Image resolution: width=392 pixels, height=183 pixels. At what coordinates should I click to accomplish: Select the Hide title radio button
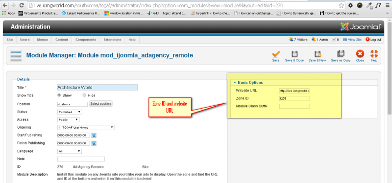click(84, 95)
